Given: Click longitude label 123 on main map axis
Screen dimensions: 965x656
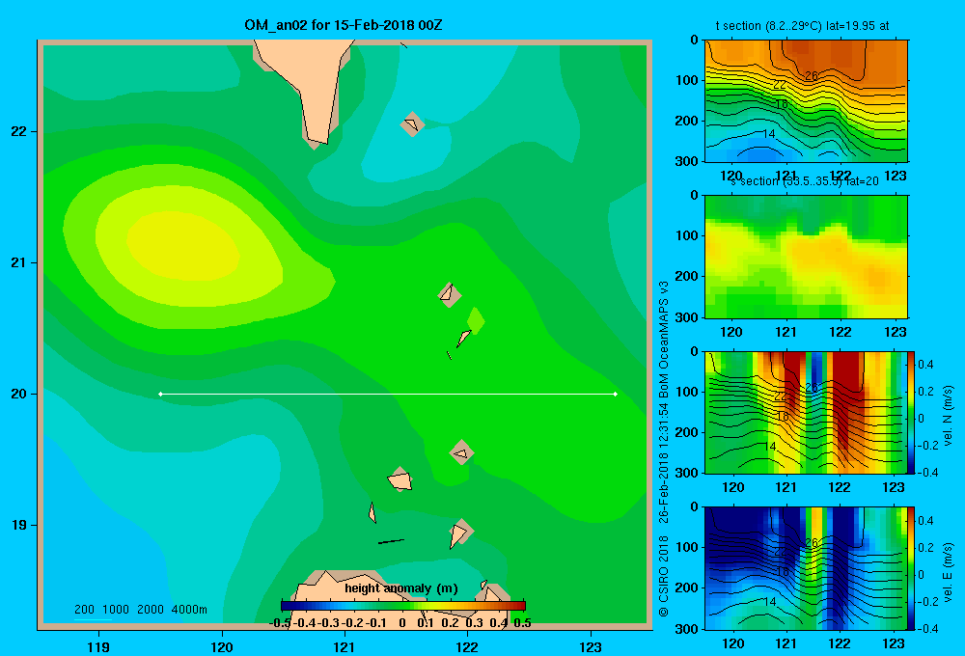Looking at the screenshot, I should pyautogui.click(x=591, y=646).
